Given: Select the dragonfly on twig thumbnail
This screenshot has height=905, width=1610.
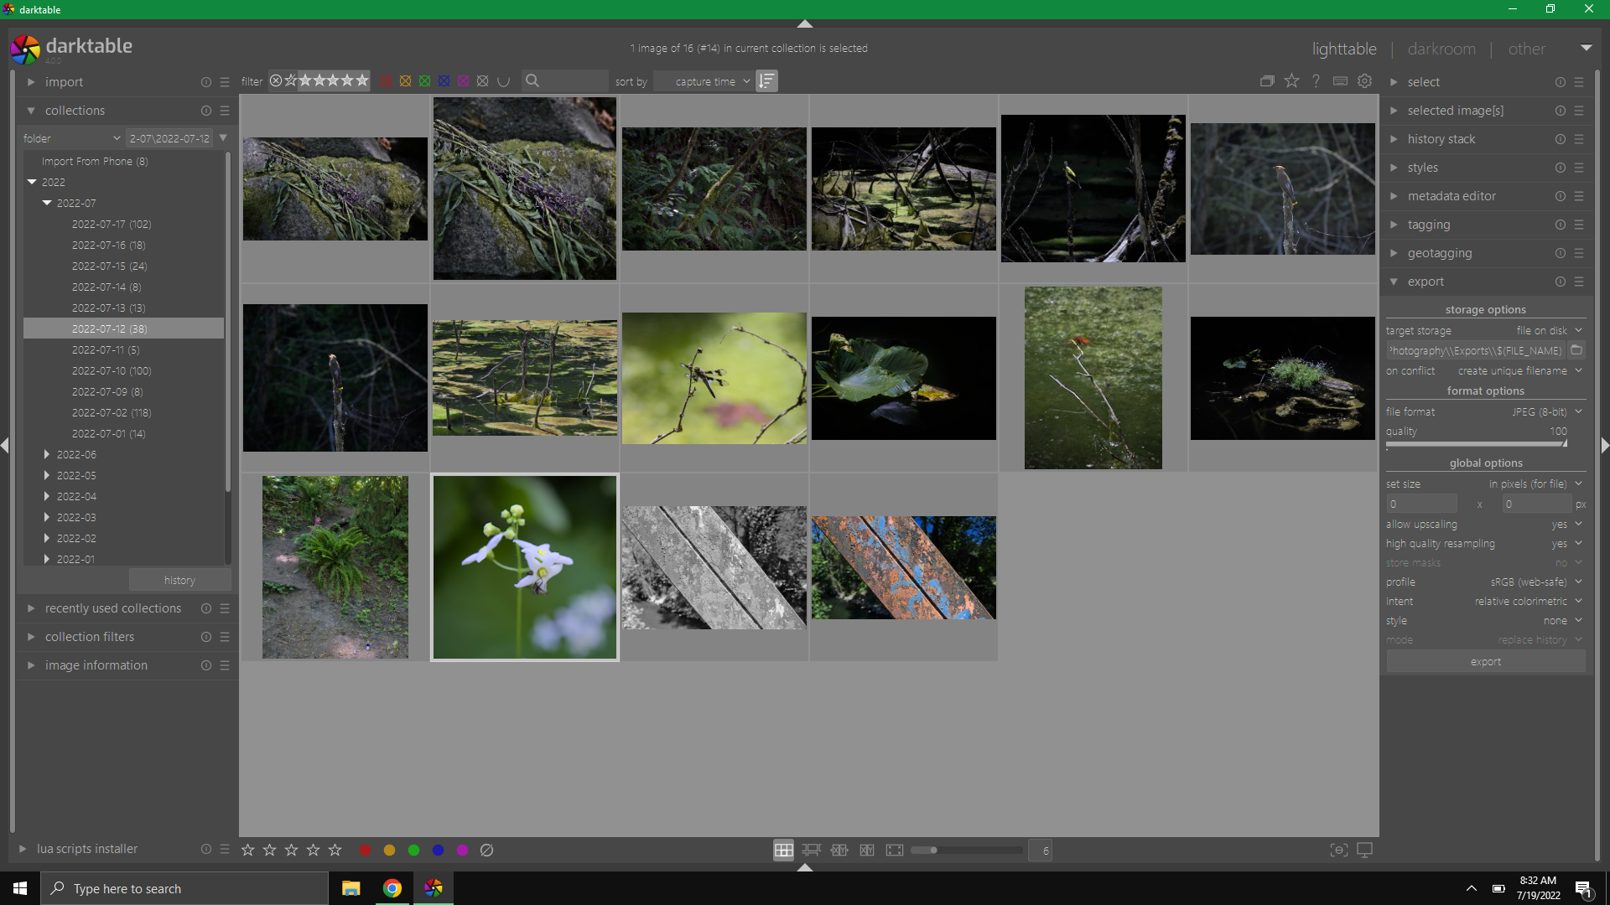Looking at the screenshot, I should pos(714,378).
